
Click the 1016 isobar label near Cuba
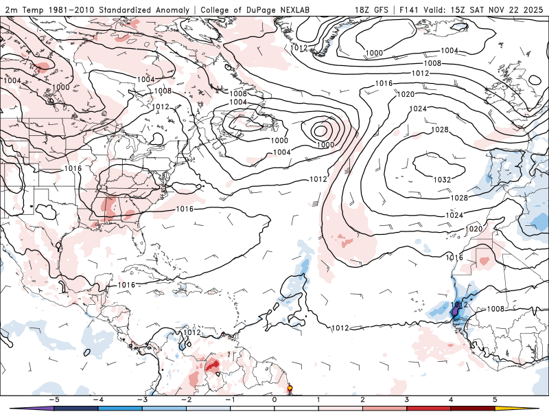coord(126,285)
